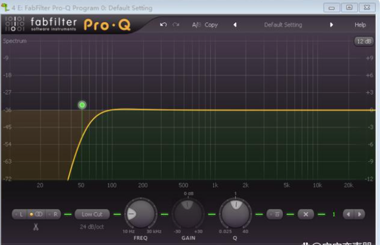The height and width of the screenshot is (245, 380).
Task: Toggle the A/B comparison state
Action: click(x=196, y=25)
